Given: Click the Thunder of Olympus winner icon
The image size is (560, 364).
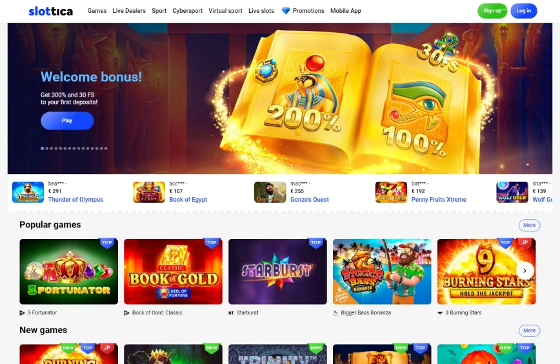Looking at the screenshot, I should (28, 192).
